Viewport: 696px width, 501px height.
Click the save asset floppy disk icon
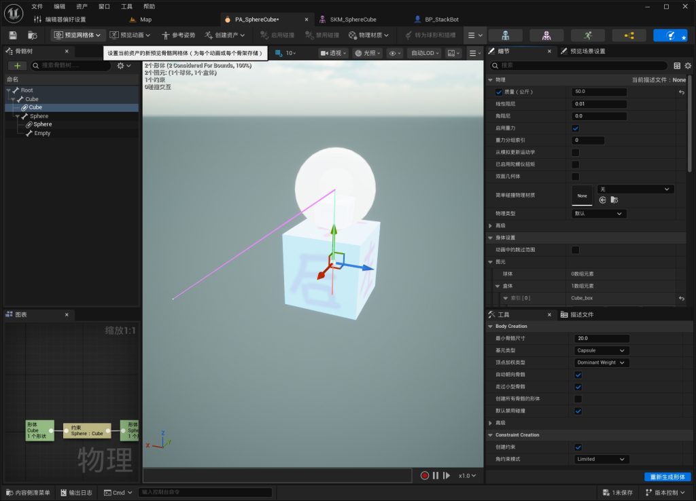click(13, 35)
